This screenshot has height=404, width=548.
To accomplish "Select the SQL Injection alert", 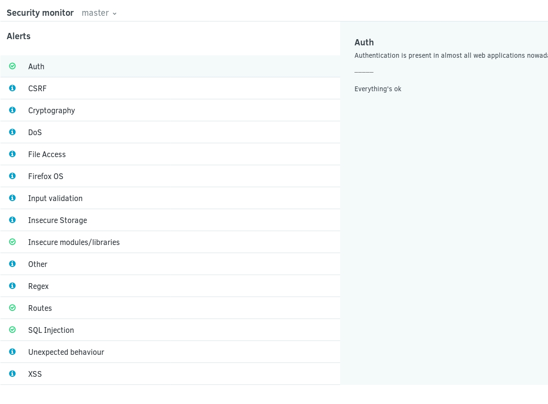I will (170, 330).
